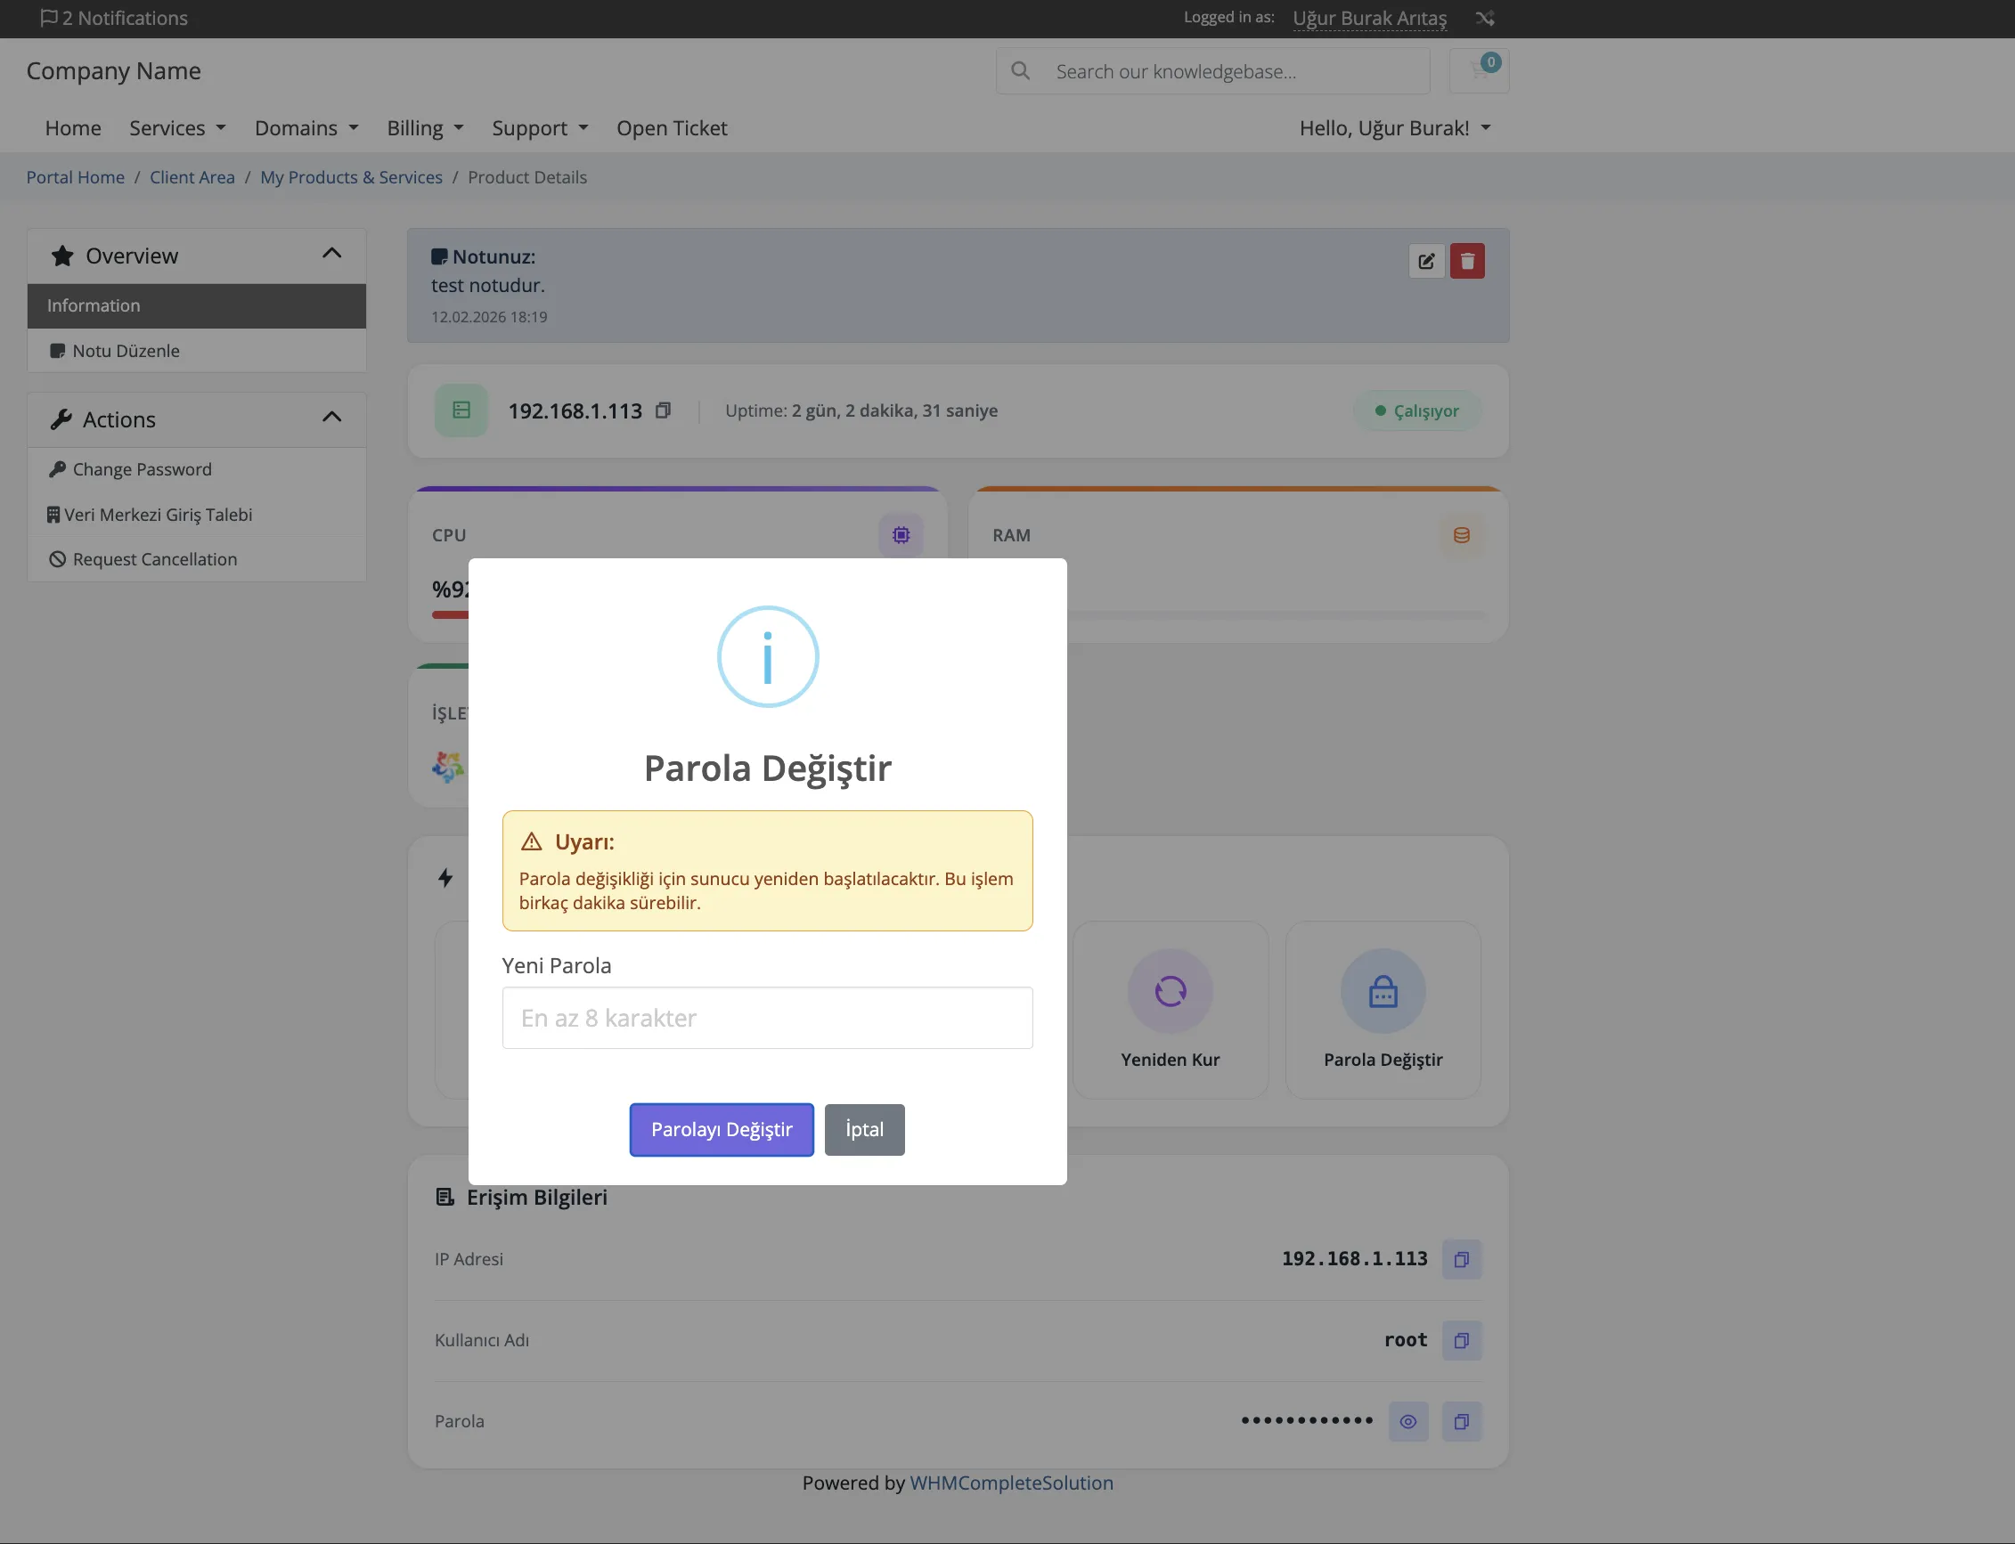Click the CPU label

pyautogui.click(x=450, y=535)
